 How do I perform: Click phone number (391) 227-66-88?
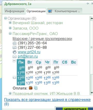(32, 47)
